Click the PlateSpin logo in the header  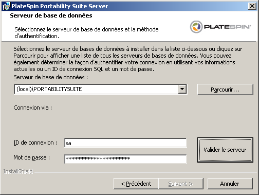click(220, 27)
